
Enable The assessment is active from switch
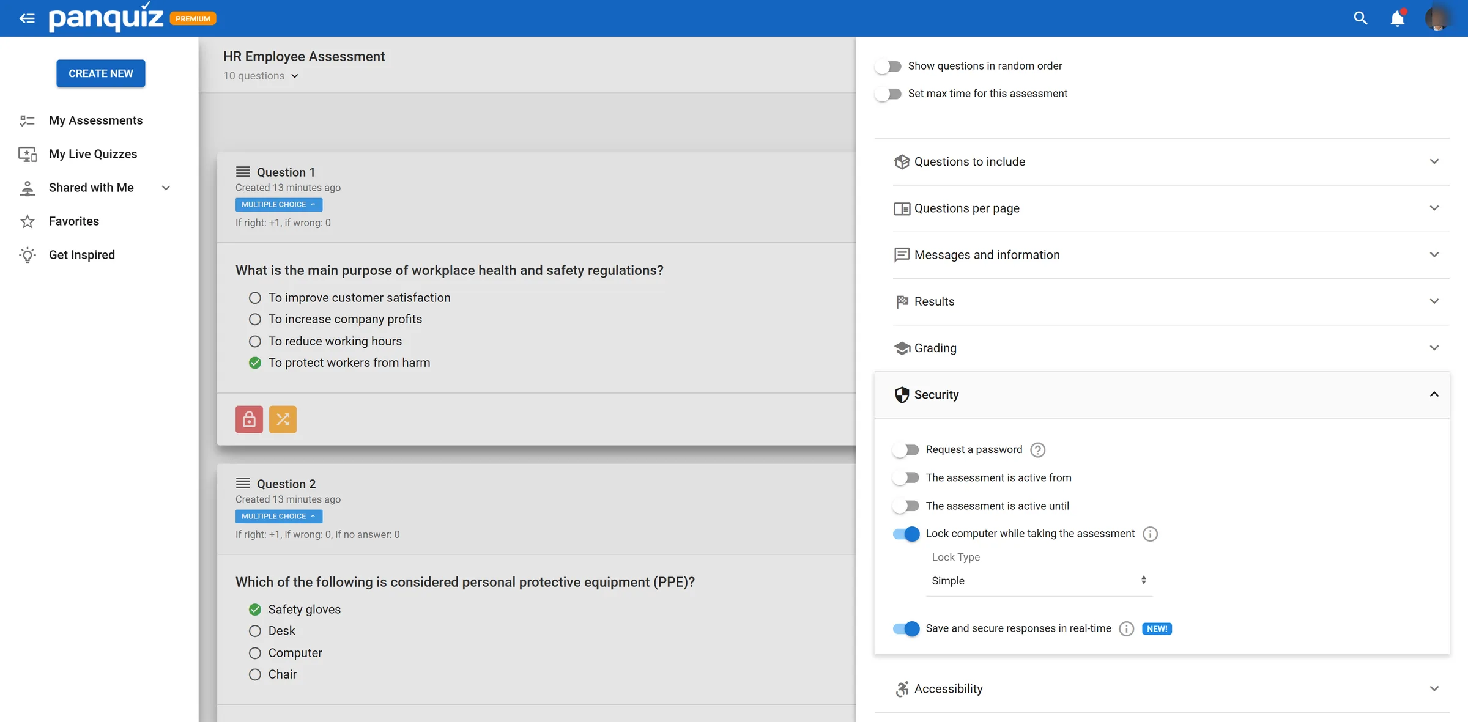coord(906,478)
